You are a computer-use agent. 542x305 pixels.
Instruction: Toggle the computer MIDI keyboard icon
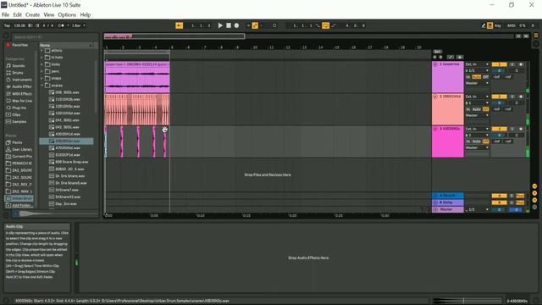[x=489, y=25]
